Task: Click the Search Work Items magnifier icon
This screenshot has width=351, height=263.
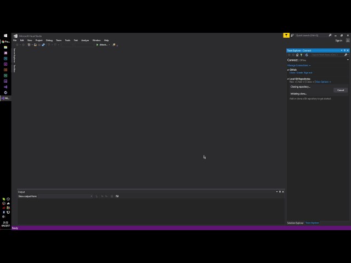Action: tap(346, 55)
